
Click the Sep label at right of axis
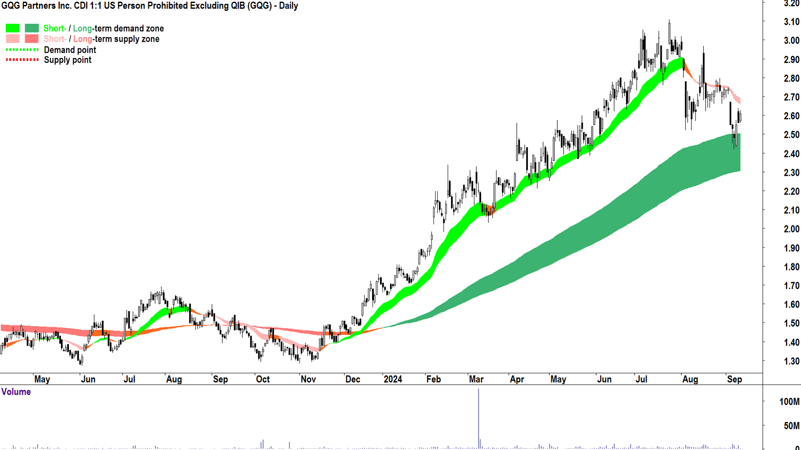coord(734,379)
